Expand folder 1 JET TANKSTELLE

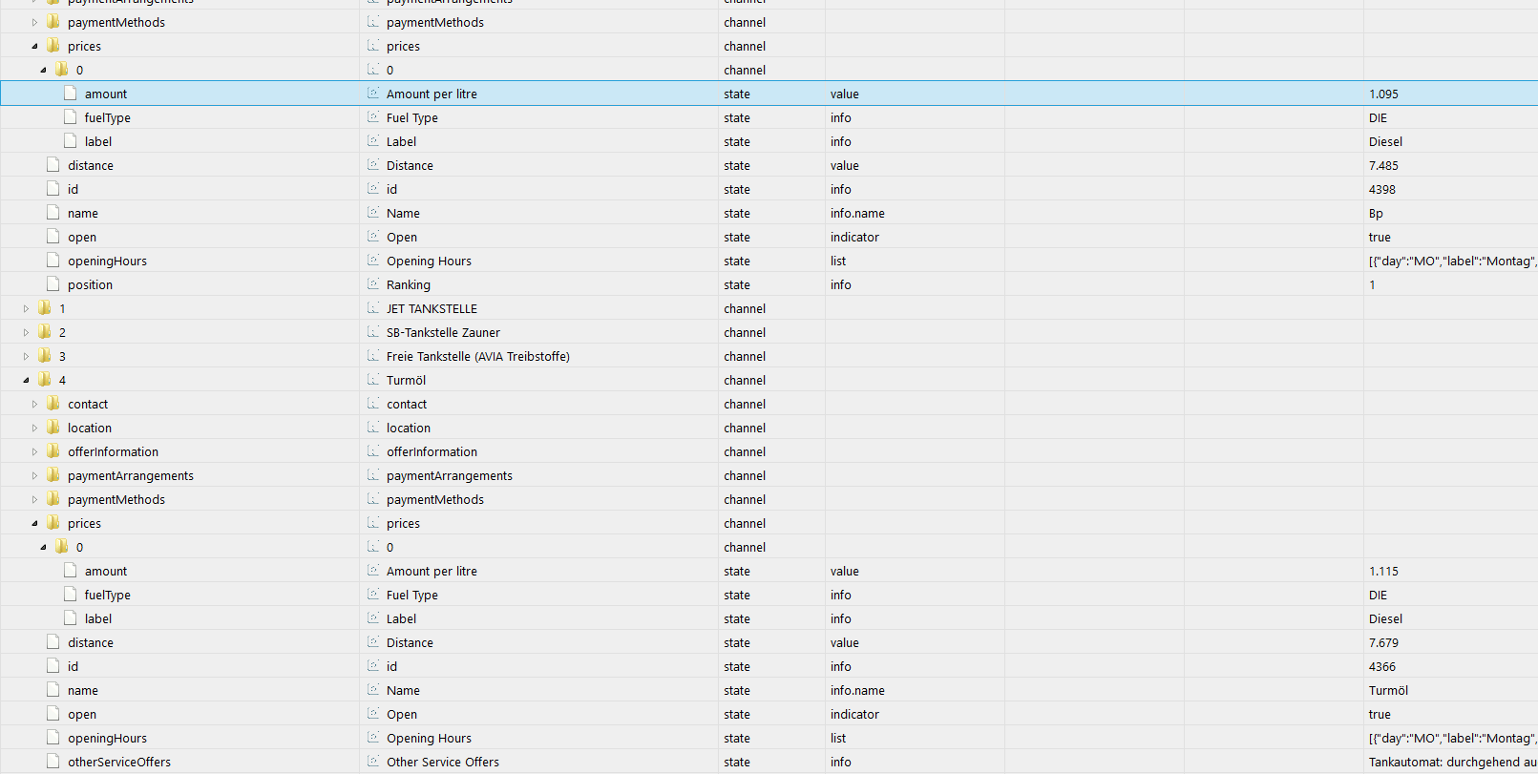[x=26, y=308]
